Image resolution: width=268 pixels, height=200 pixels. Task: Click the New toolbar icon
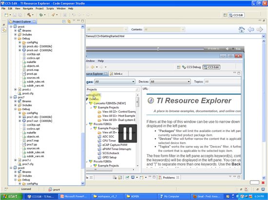point(6,15)
